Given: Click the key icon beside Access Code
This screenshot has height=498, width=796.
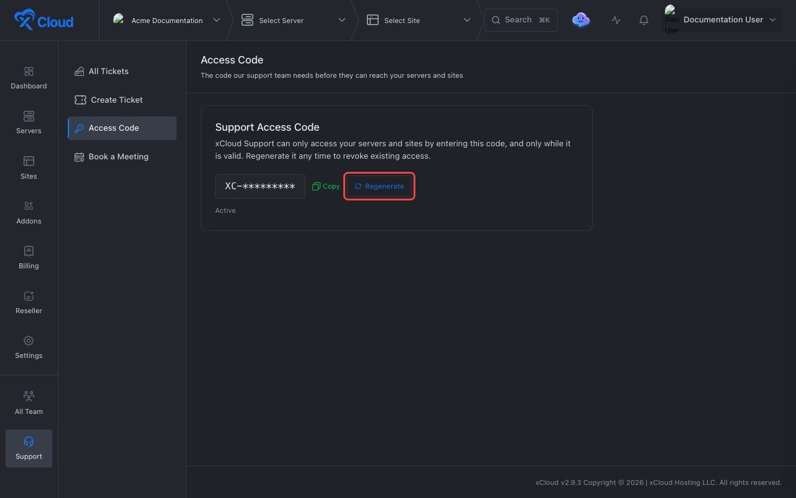Looking at the screenshot, I should pyautogui.click(x=79, y=128).
